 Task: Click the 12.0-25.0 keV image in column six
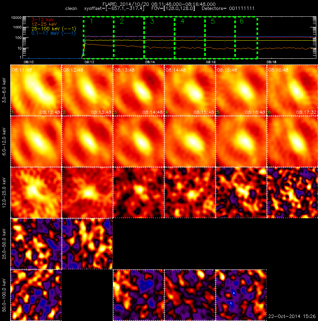(292, 193)
